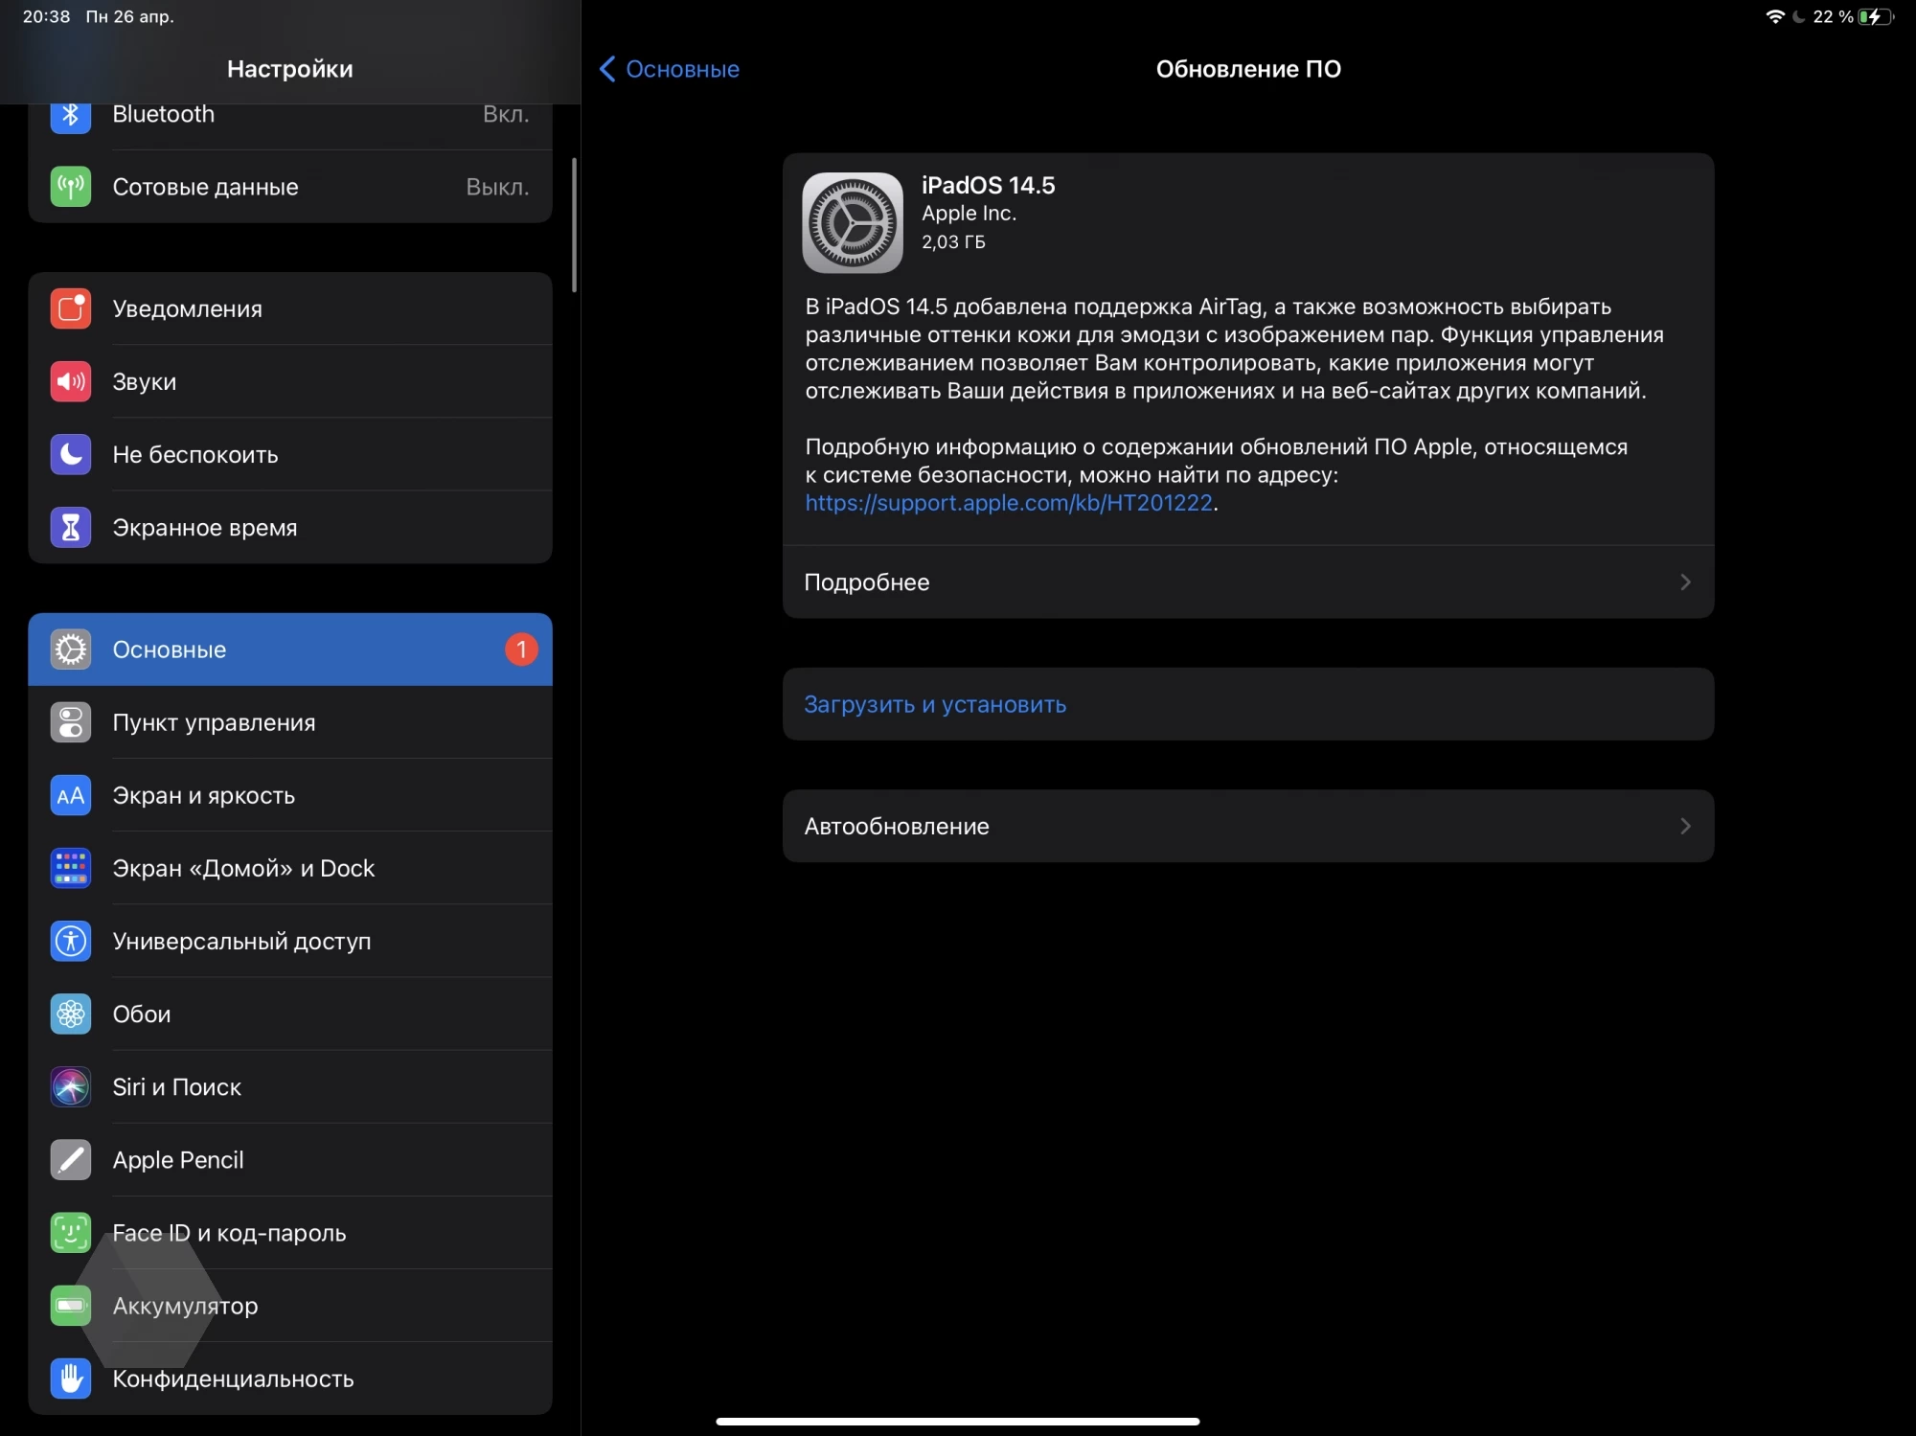This screenshot has width=1916, height=1436.
Task: Tap the Bluetooth icon in sidebar
Action: (70, 115)
